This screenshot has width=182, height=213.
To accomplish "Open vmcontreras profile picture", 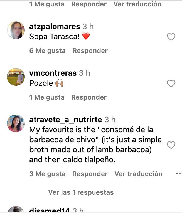I will point(16,77).
